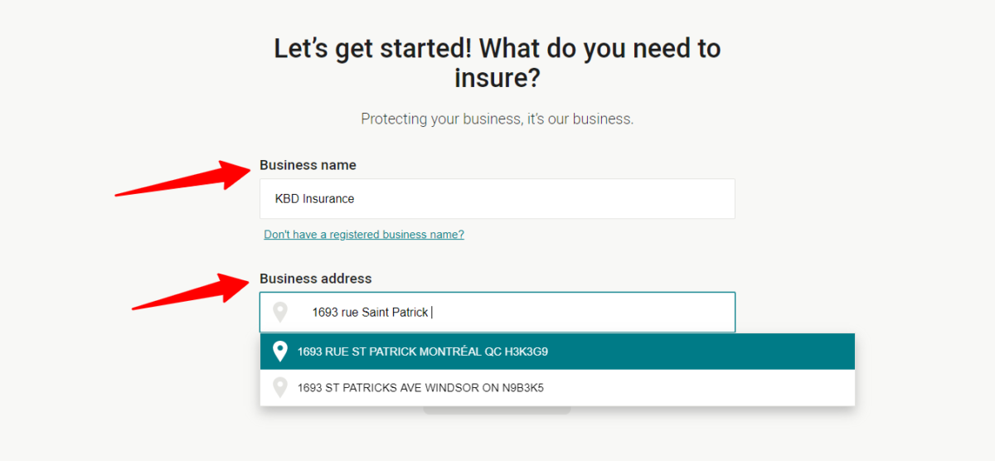The width and height of the screenshot is (995, 461).
Task: Click the "KBD Insurance" text in name field
Action: (314, 199)
